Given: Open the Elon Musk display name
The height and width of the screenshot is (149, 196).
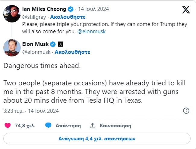Looking at the screenshot, I should coord(35,44).
